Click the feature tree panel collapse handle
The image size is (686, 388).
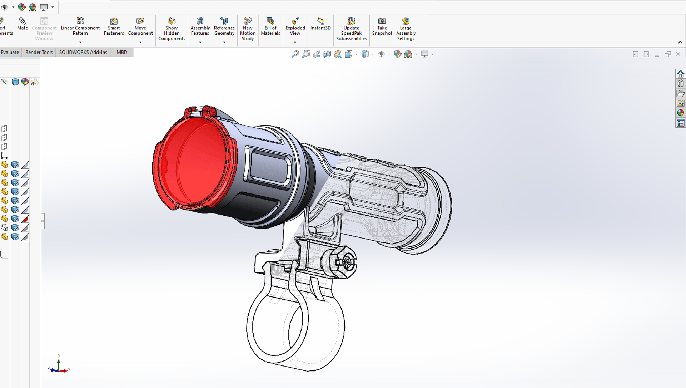[x=43, y=221]
